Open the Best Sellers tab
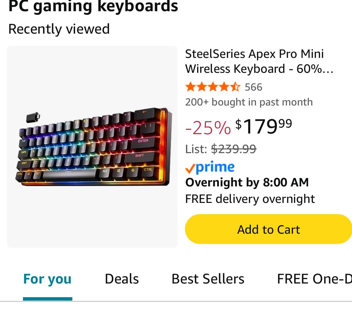Image resolution: width=352 pixels, height=314 pixels. (x=208, y=279)
